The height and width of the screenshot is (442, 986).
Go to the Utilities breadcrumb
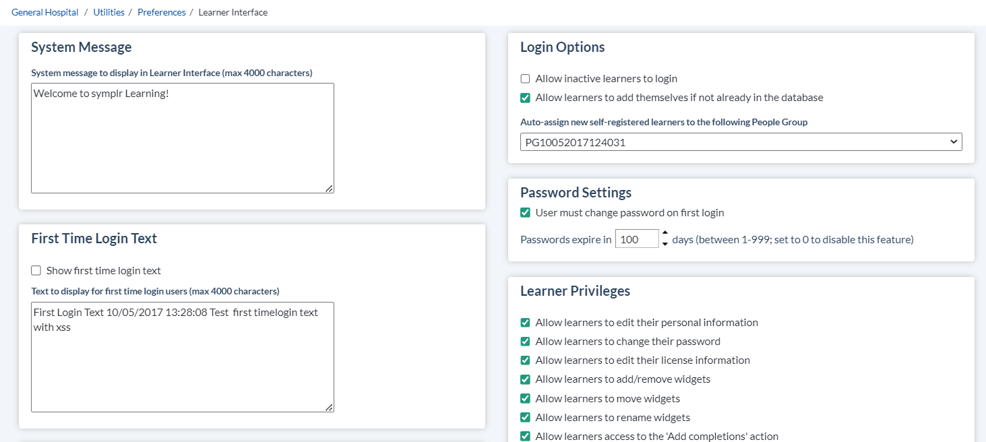pos(109,12)
